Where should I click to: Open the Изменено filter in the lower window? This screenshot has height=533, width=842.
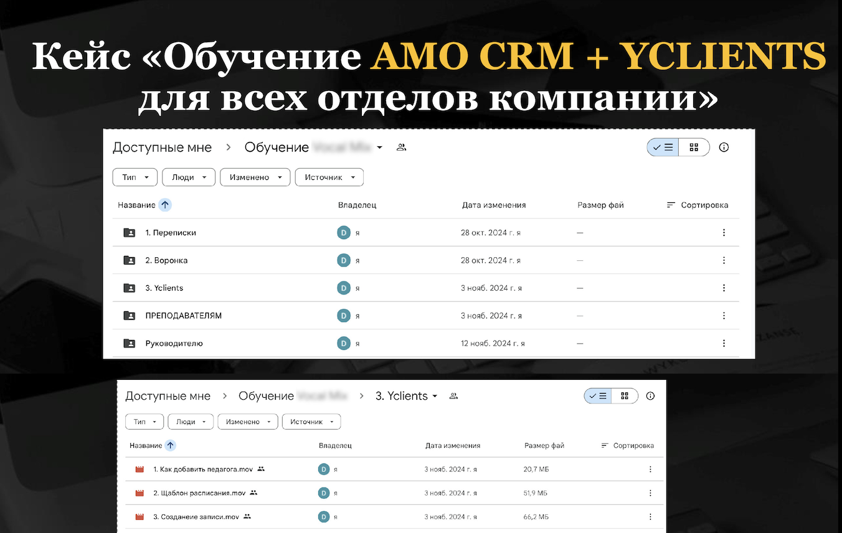pyautogui.click(x=248, y=422)
